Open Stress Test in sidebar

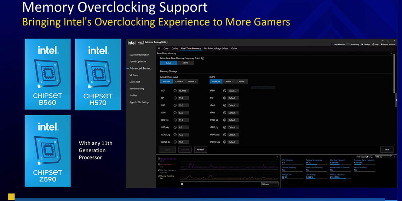click(134, 82)
